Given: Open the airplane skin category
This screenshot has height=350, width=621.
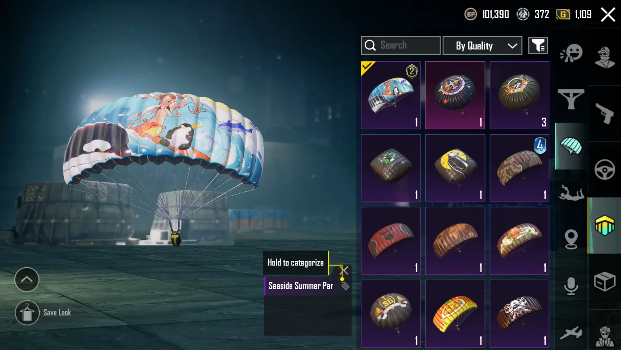Looking at the screenshot, I should [x=571, y=333].
